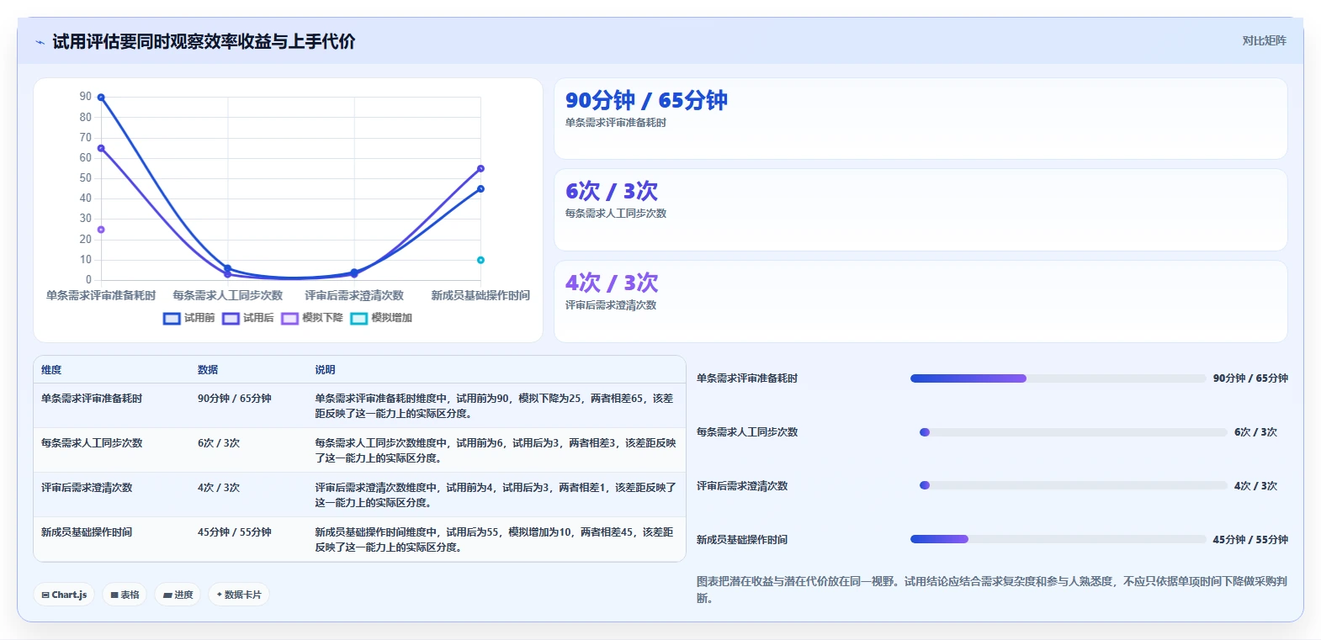Click the 模拟增加 teal data point at 10
The width and height of the screenshot is (1321, 640).
tap(480, 260)
